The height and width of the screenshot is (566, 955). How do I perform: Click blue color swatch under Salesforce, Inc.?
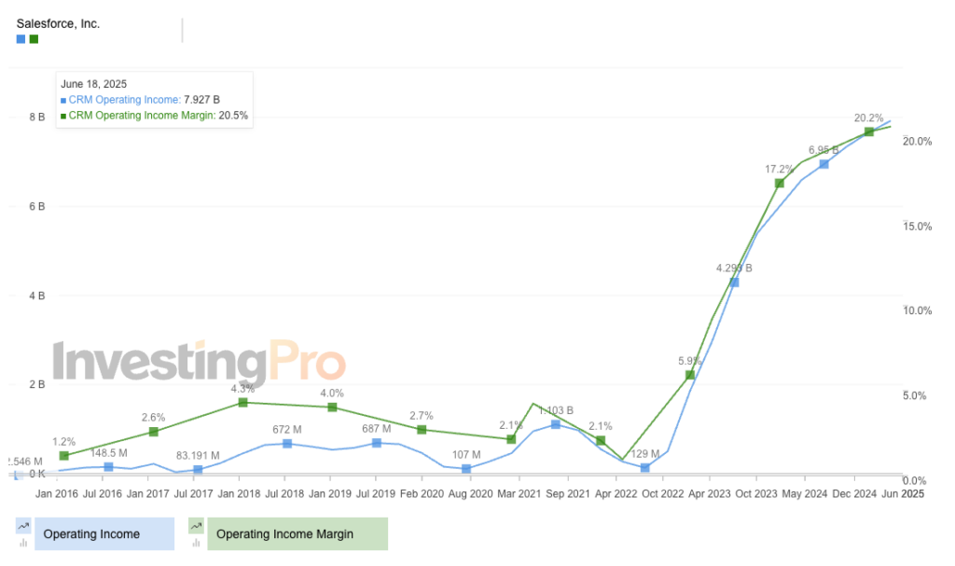tap(21, 39)
